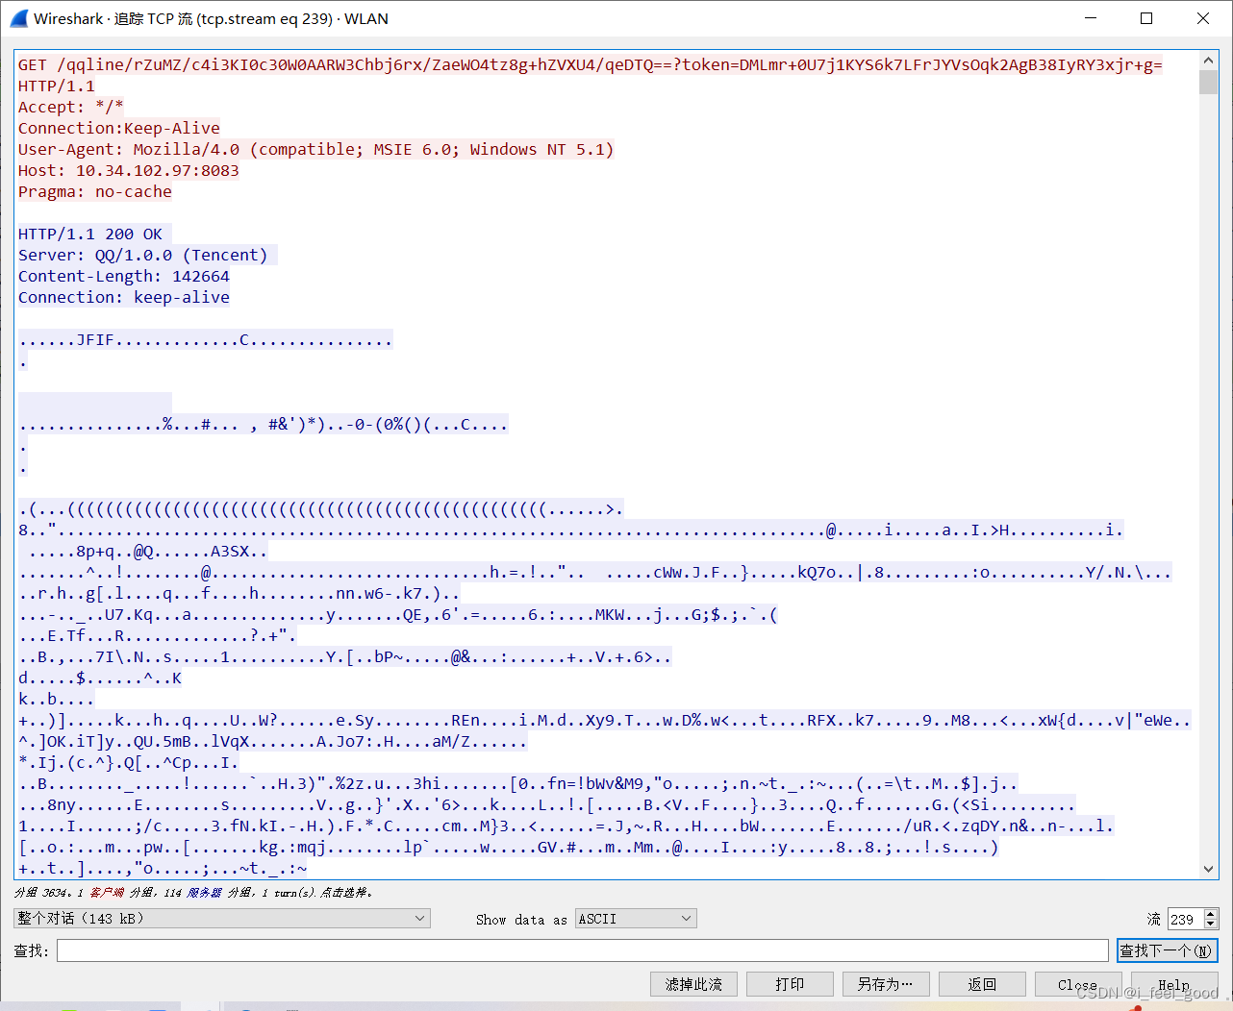Screen dimensions: 1233x1011
Task: Click the 'Accept: */*' header line
Action: 70,107
